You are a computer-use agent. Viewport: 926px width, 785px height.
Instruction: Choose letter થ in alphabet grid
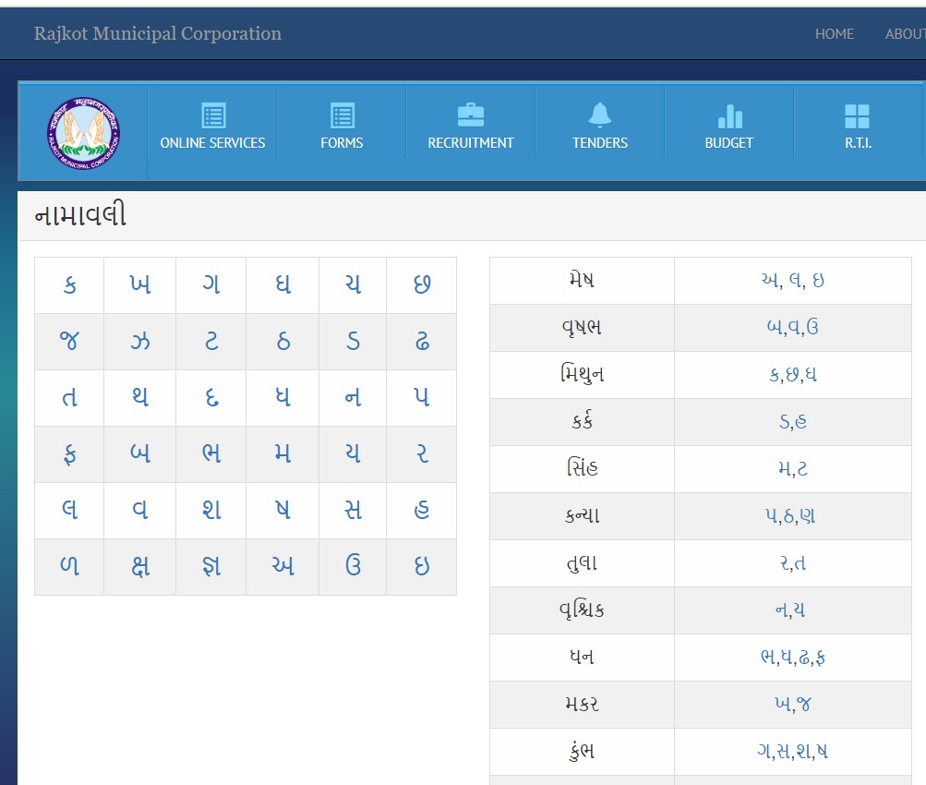pyautogui.click(x=140, y=397)
